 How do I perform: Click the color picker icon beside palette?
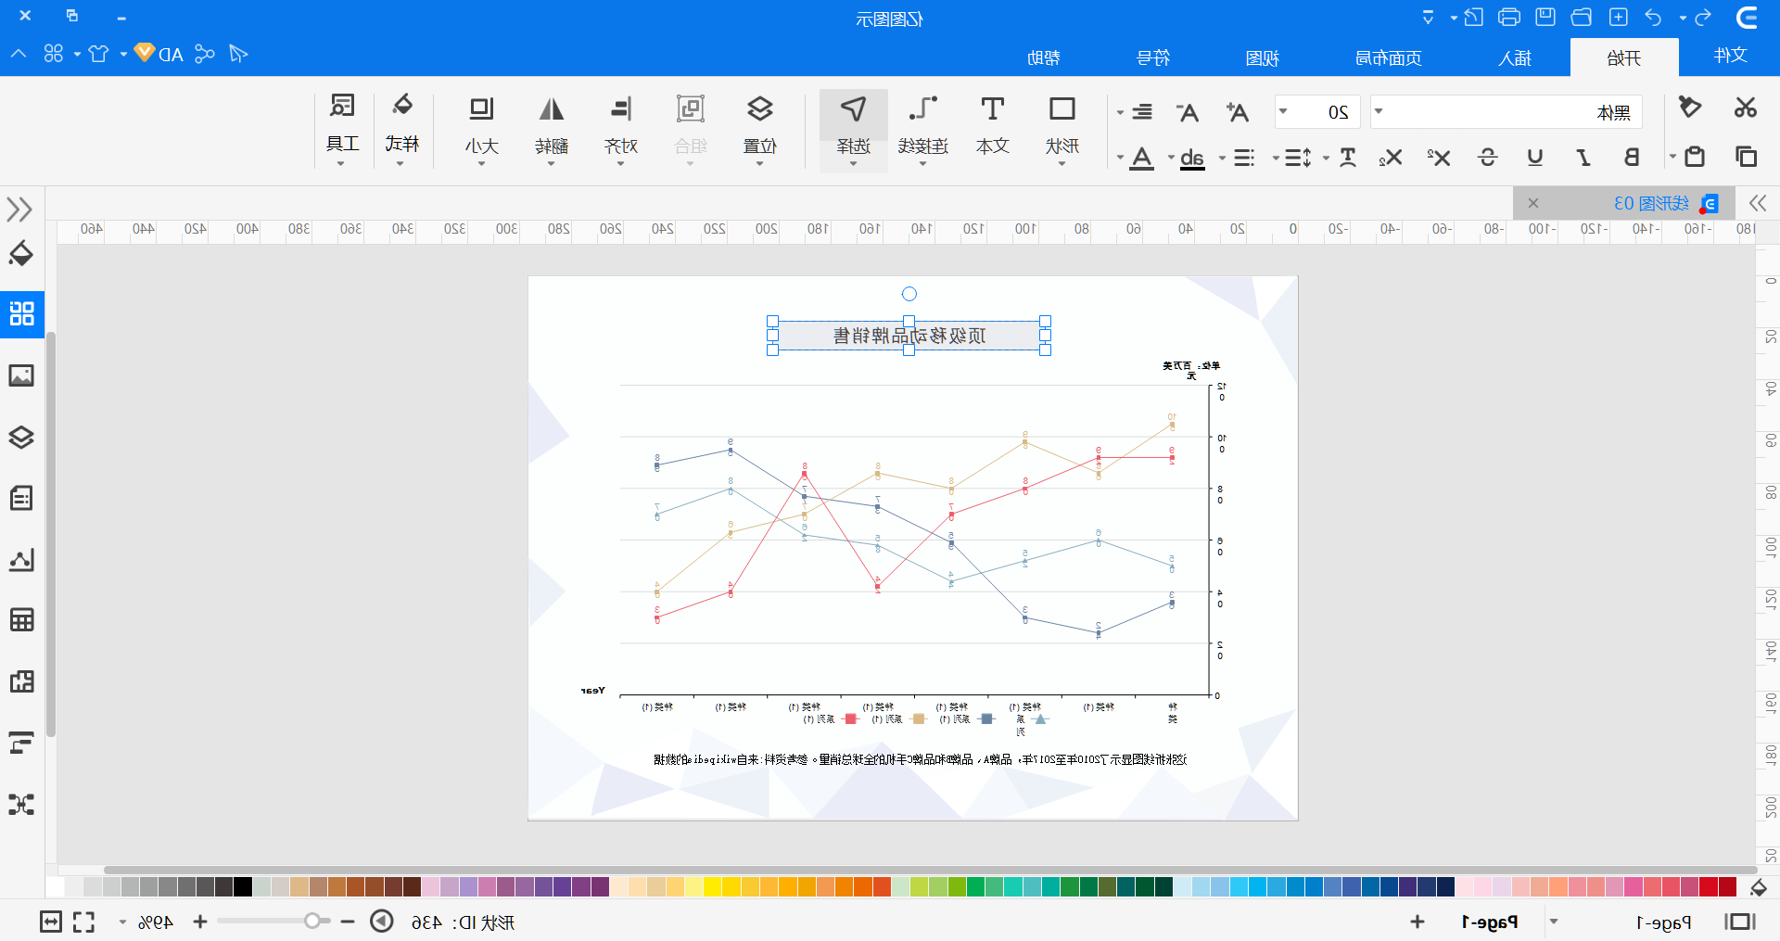click(1759, 887)
